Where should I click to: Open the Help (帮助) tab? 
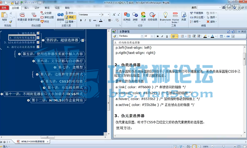tap(67, 8)
